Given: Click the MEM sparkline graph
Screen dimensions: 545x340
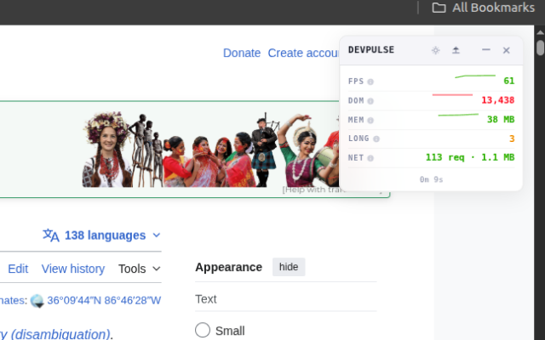Looking at the screenshot, I should (458, 115).
